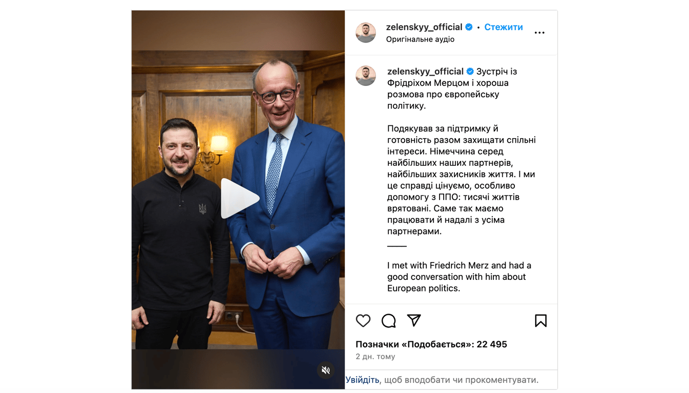Click the Увійдіть login link

click(x=362, y=380)
